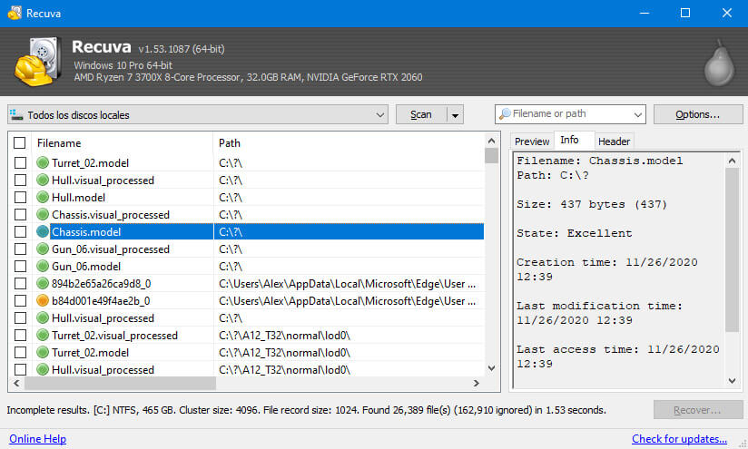Click file list scrollbar down arrow
Image resolution: width=748 pixels, height=449 pixels.
click(491, 368)
